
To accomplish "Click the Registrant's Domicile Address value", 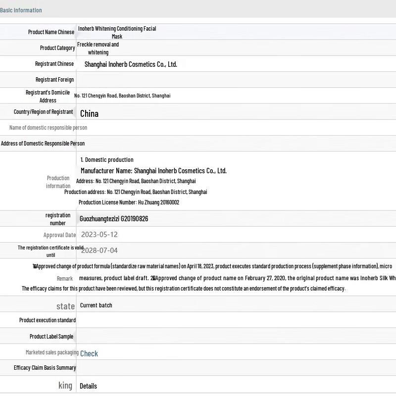I will pyautogui.click(x=122, y=96).
